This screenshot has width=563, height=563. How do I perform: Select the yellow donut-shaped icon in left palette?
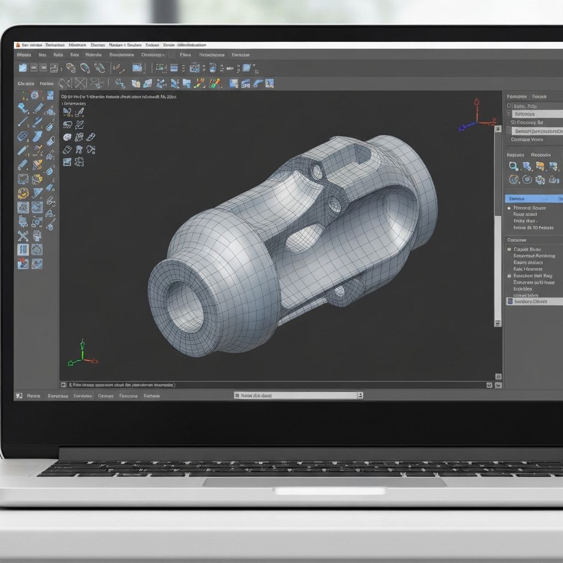[x=23, y=193]
